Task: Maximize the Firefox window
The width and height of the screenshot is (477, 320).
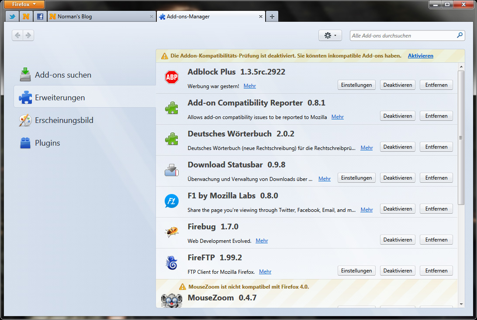Action: [x=447, y=4]
